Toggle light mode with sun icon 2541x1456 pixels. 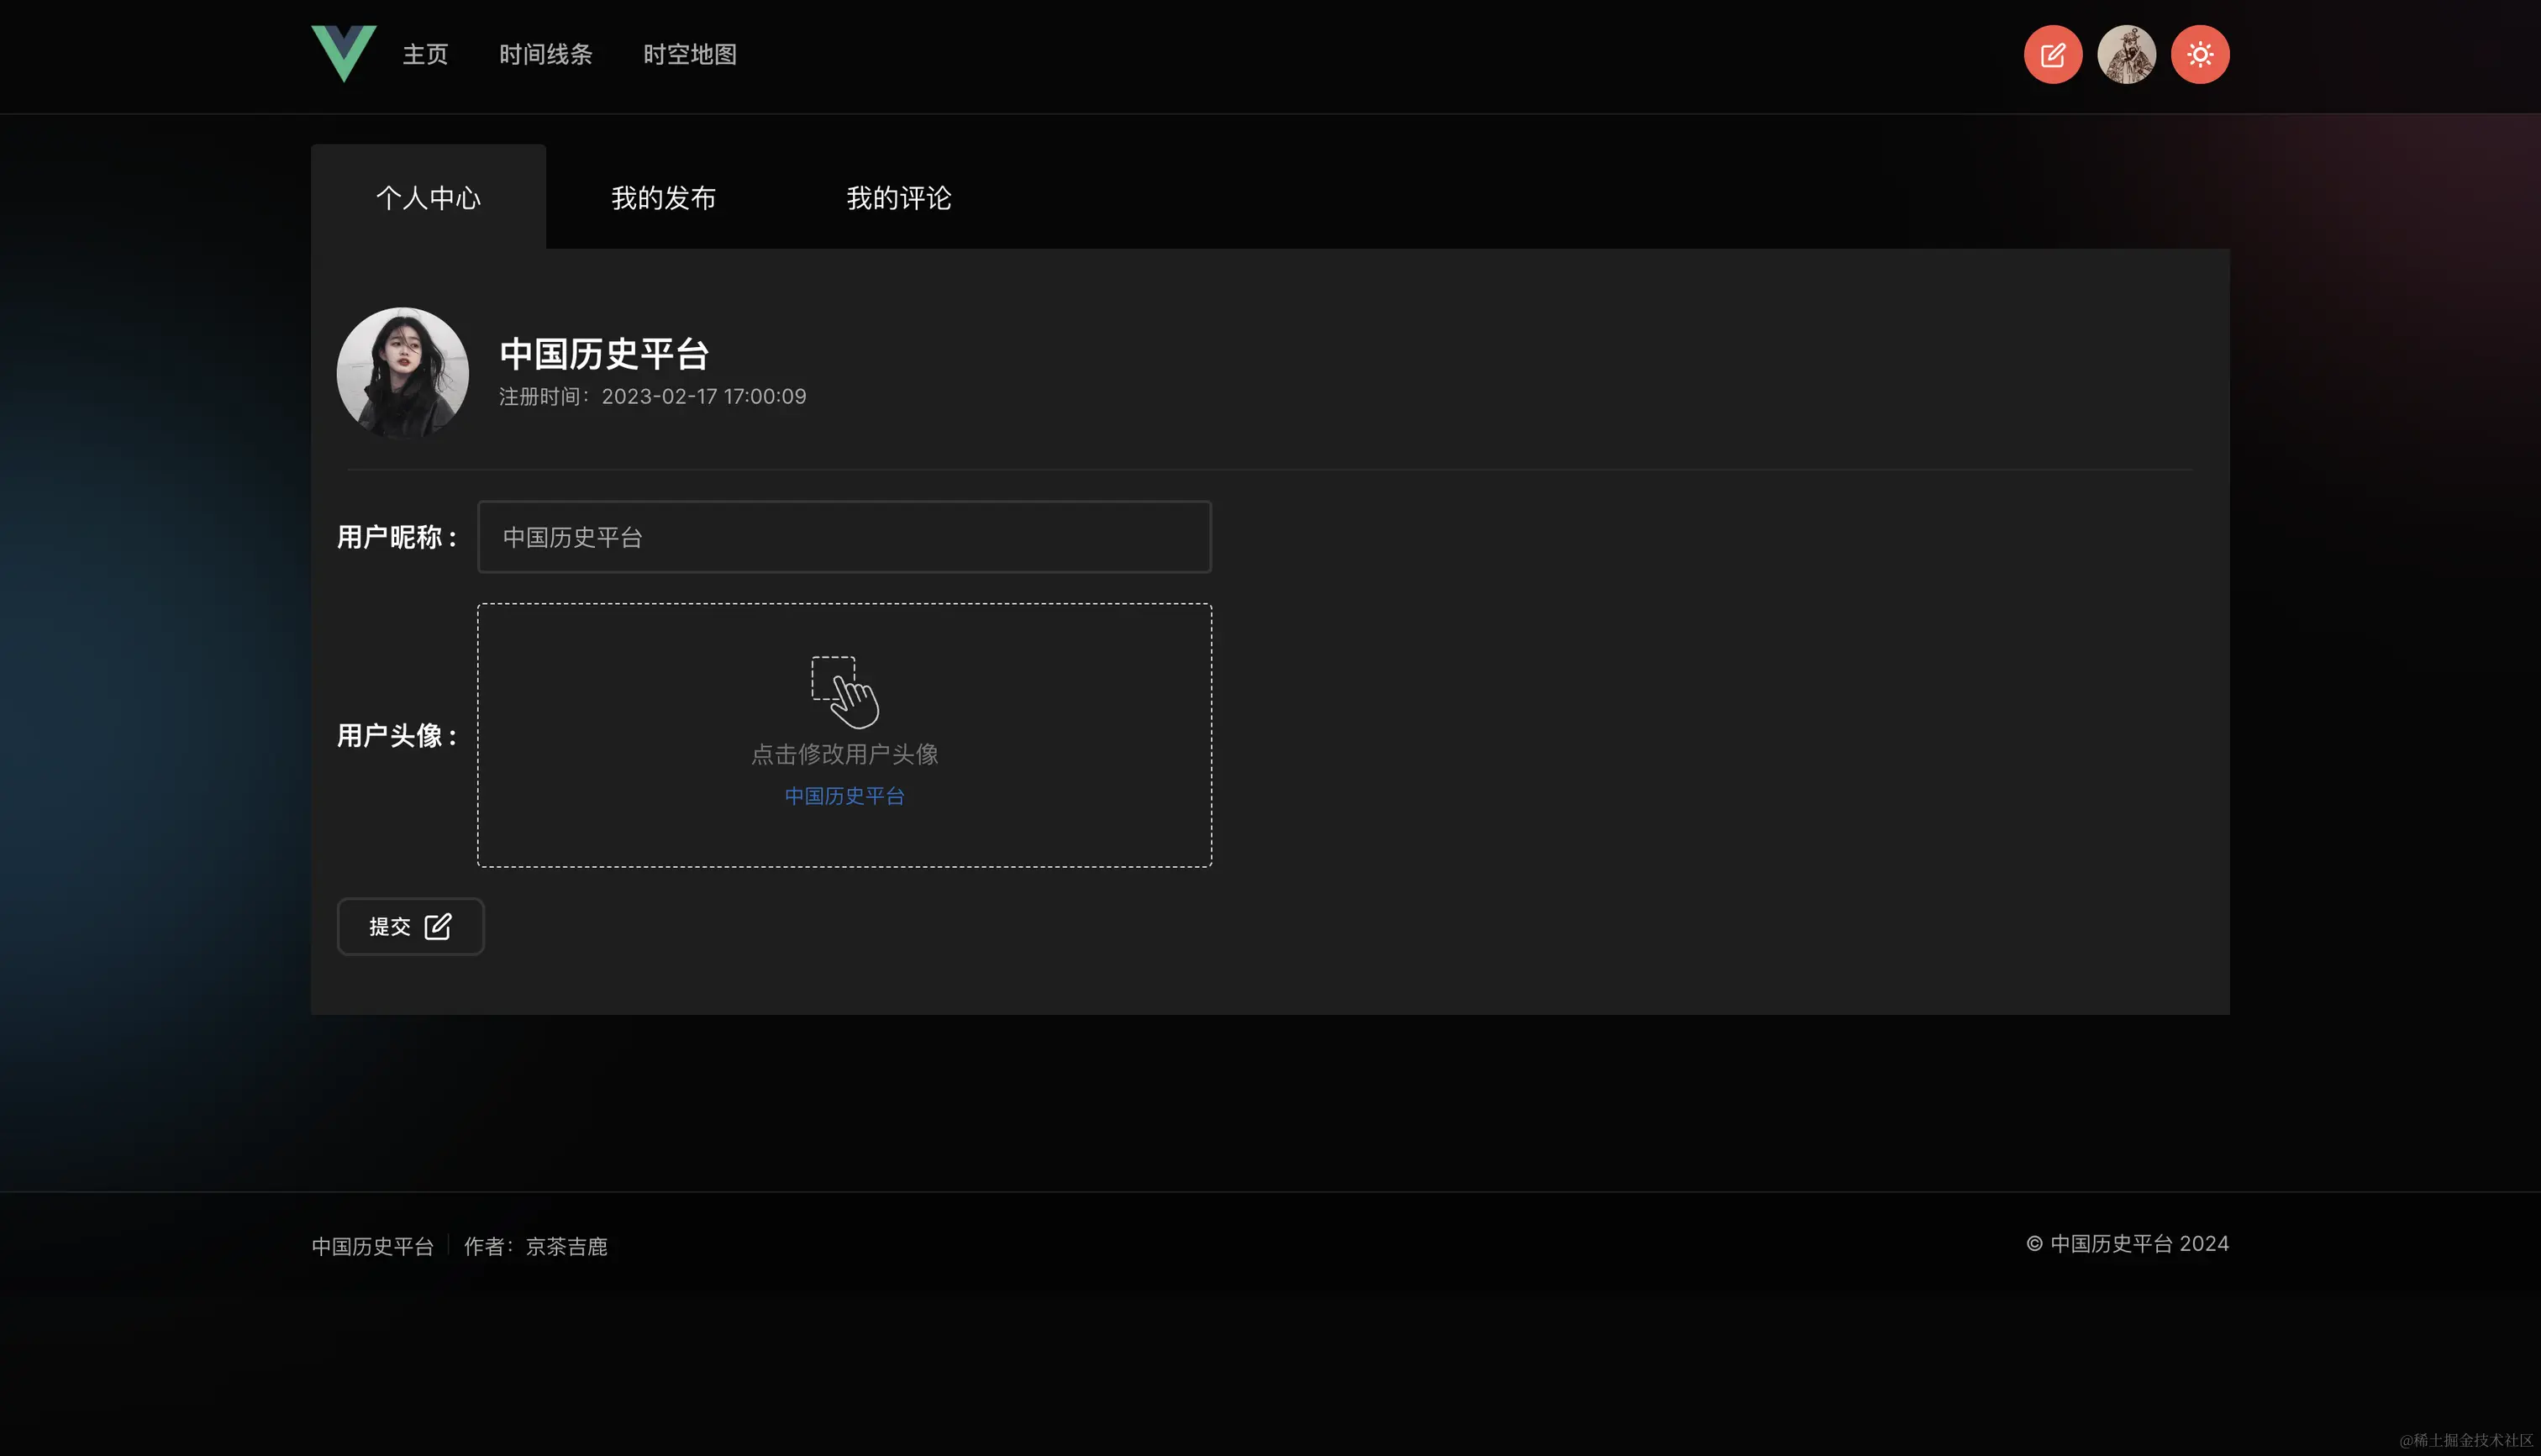pos(2199,54)
